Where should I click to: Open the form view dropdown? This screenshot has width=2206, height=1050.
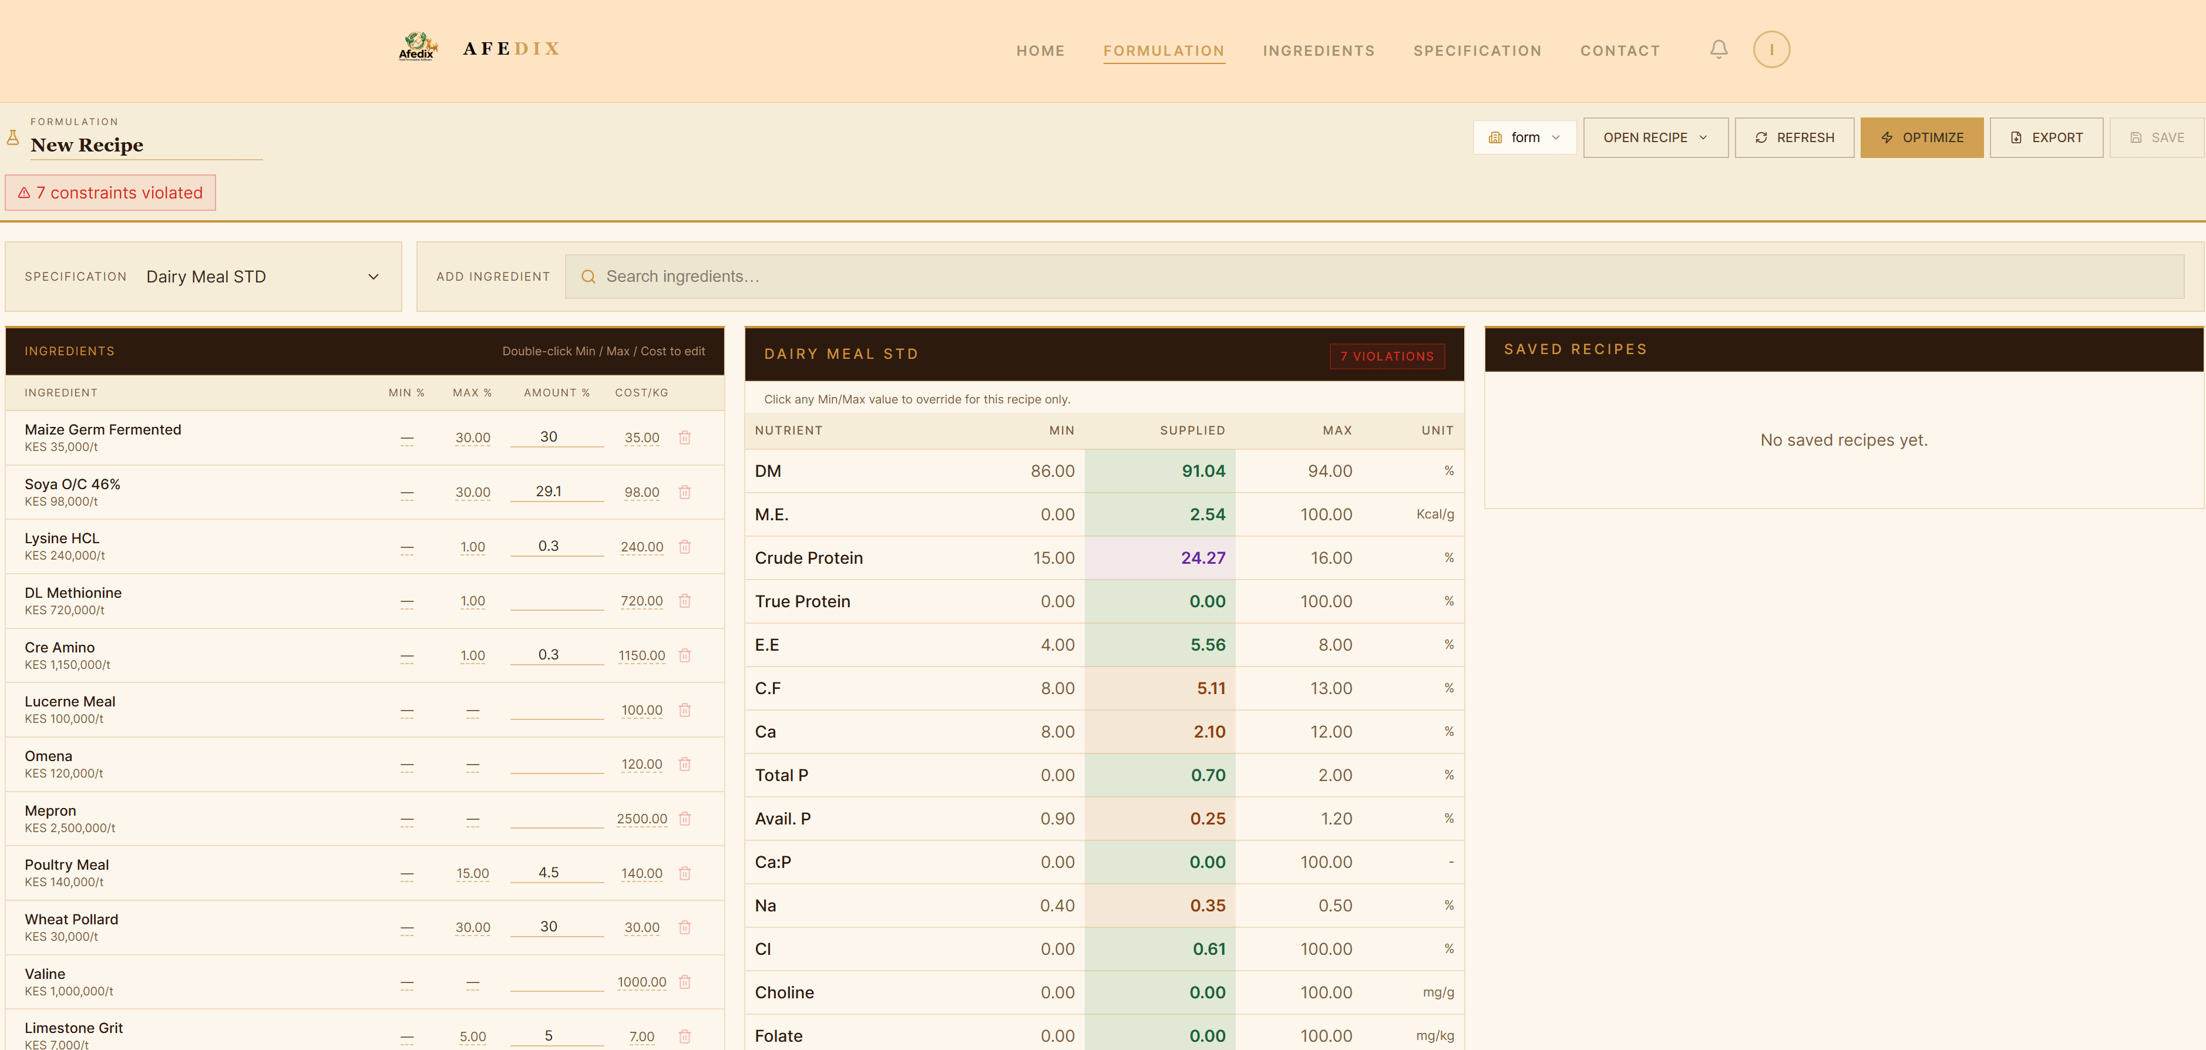pos(1524,138)
